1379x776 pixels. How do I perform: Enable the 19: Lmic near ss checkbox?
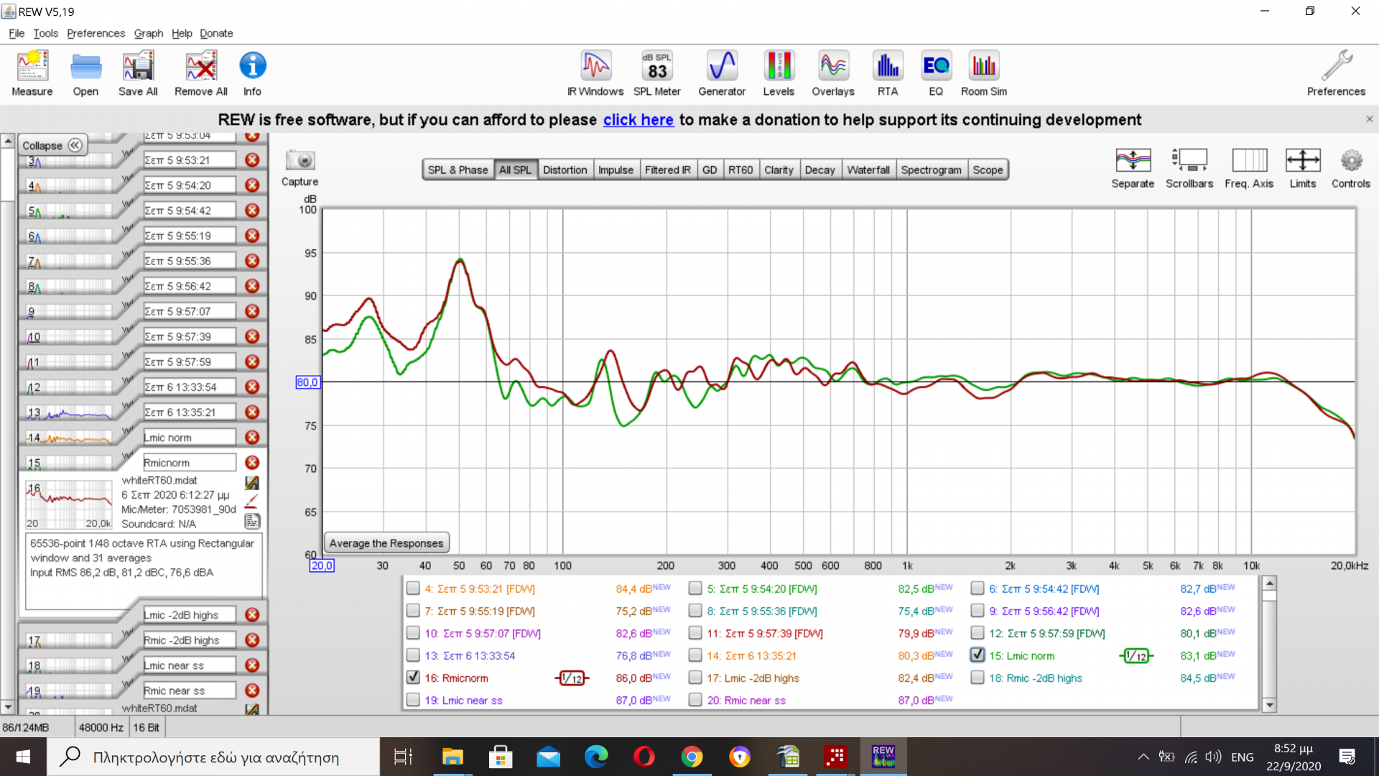pos(413,700)
